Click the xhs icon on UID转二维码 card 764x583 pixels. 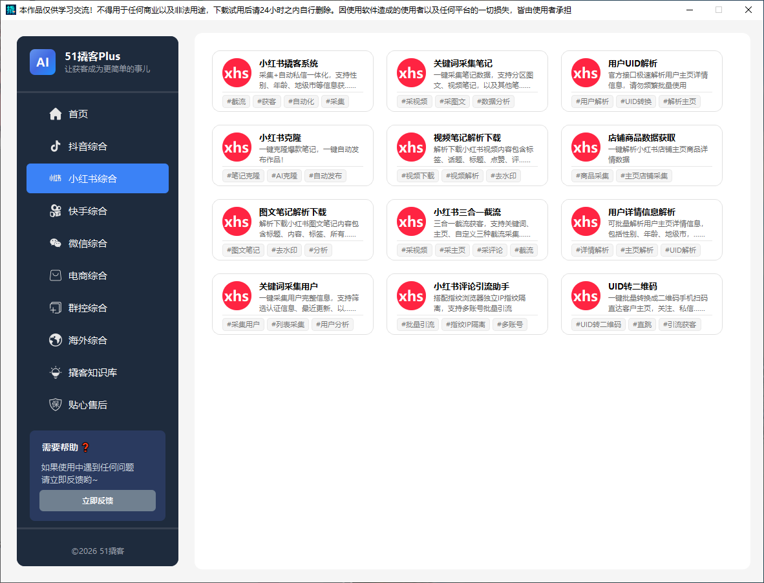click(x=586, y=296)
